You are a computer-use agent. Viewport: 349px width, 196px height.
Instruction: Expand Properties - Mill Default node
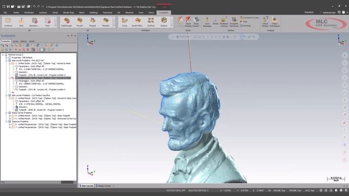pos(7,58)
